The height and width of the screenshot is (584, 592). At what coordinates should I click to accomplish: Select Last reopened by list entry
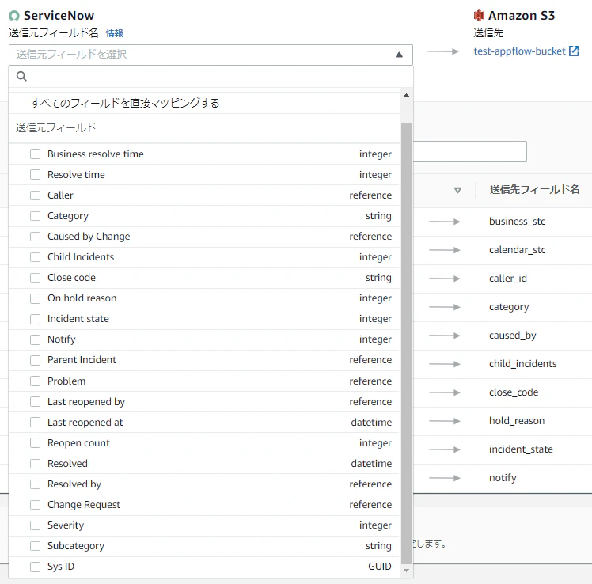[x=204, y=402]
